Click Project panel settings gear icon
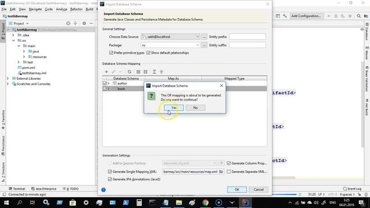 coord(84,23)
